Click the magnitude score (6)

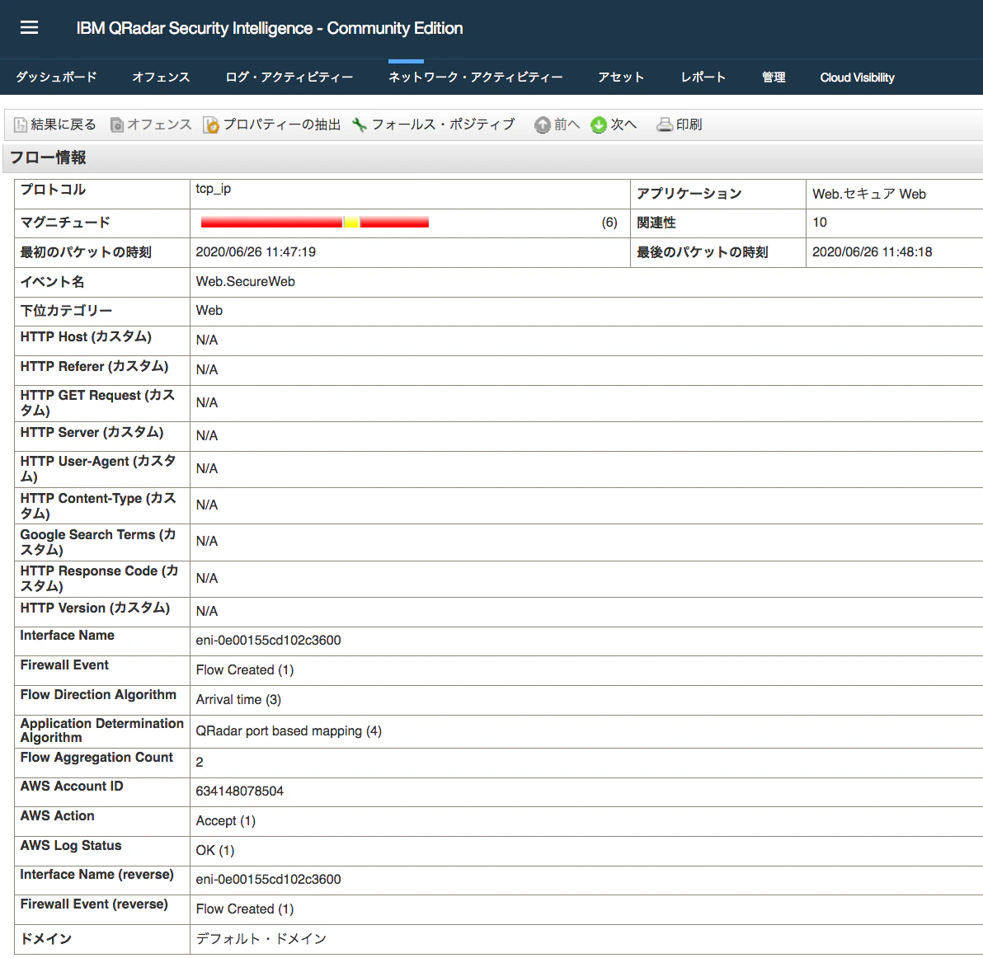609,223
